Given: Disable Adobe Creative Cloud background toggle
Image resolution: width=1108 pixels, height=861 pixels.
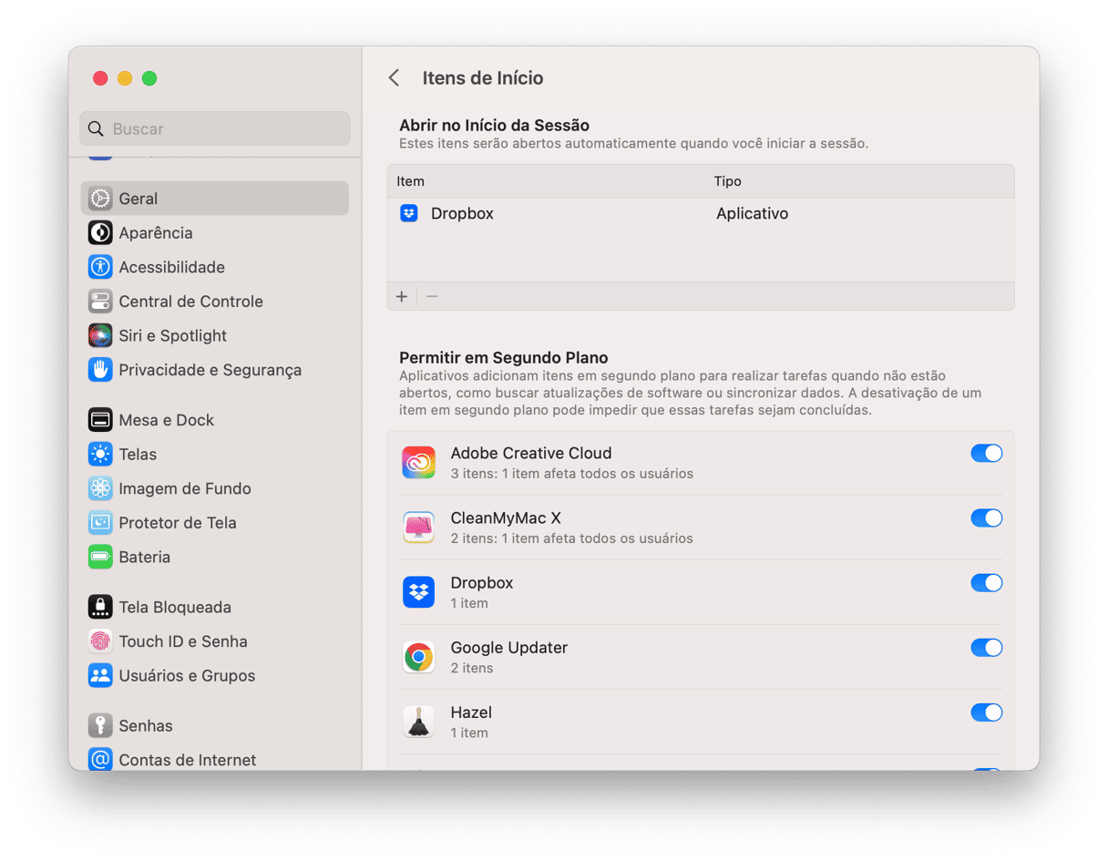Looking at the screenshot, I should tap(987, 453).
